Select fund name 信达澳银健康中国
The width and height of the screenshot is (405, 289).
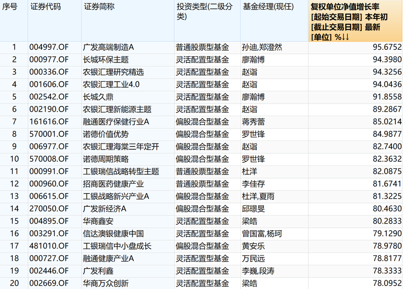tap(113, 234)
